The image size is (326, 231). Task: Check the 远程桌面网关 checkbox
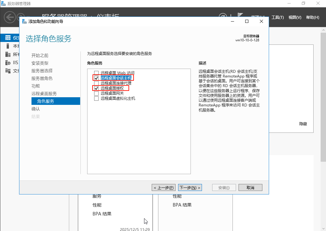[96, 93]
